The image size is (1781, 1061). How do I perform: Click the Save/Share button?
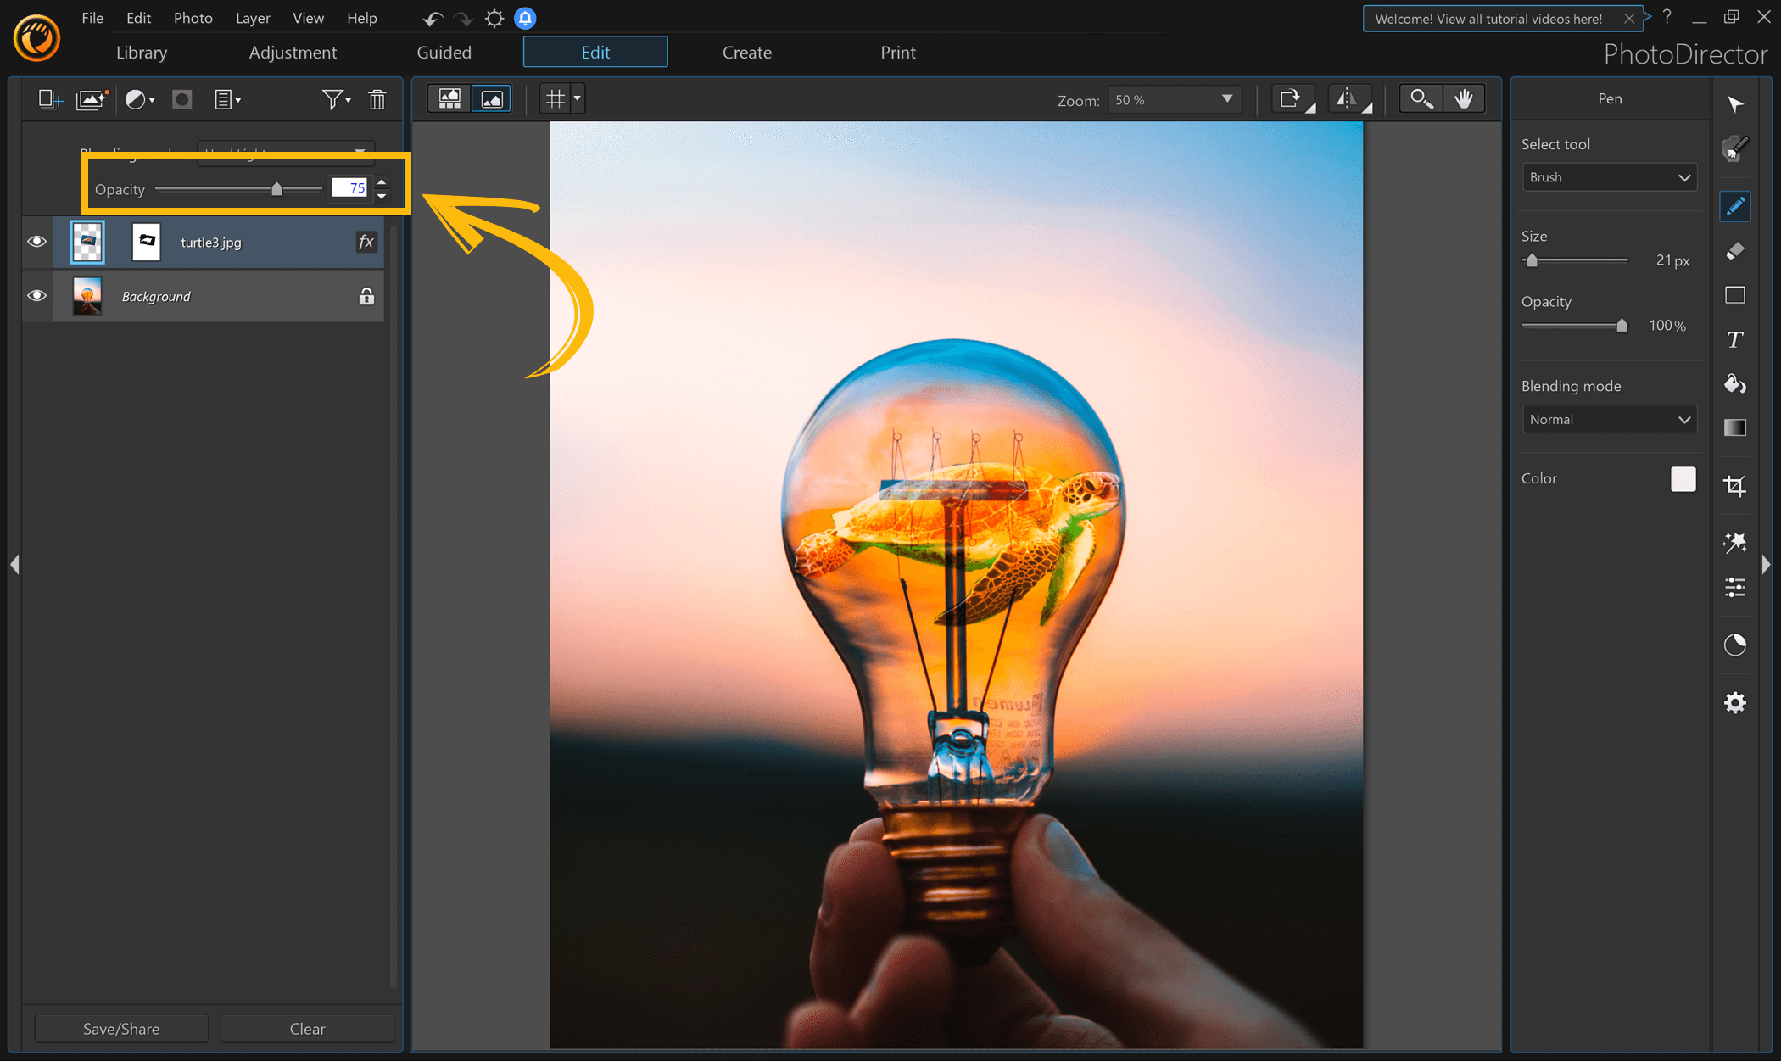point(120,1028)
